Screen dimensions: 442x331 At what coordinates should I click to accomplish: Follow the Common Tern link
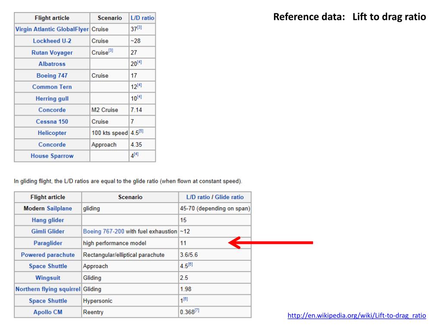point(52,87)
